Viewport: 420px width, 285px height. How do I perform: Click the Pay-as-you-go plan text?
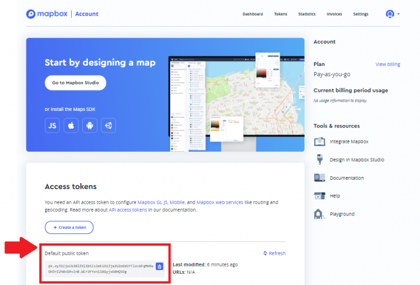[332, 74]
